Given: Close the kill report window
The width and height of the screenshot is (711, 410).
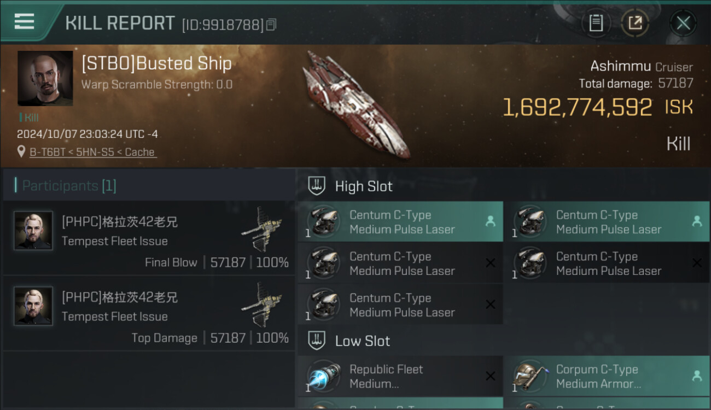Looking at the screenshot, I should tap(683, 23).
